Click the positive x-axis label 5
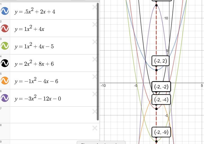Image resolution: width=204 pixels, height=144 pixels. (202, 86)
